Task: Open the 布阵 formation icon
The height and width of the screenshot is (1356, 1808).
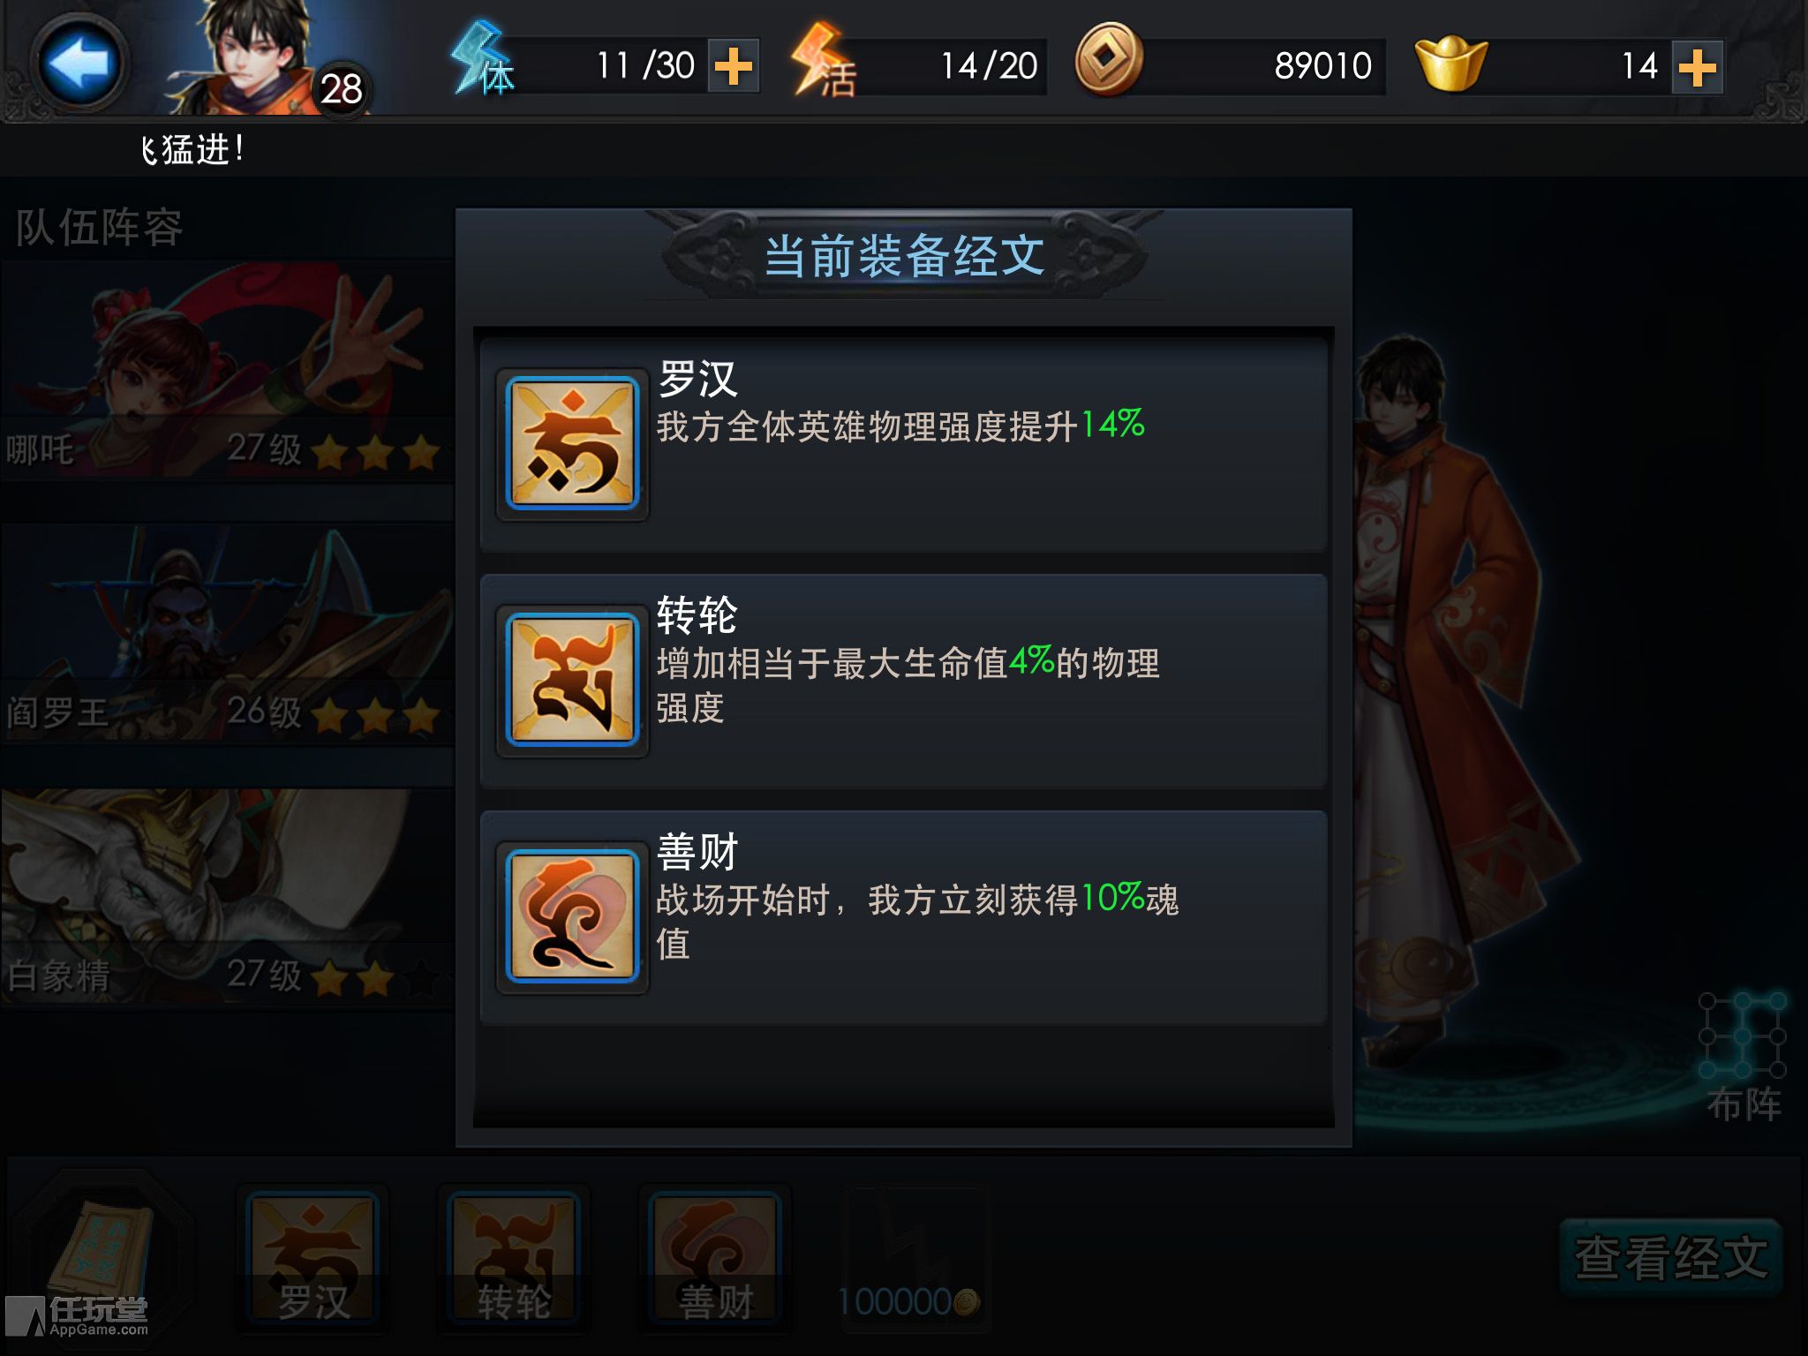Action: pos(1743,1058)
